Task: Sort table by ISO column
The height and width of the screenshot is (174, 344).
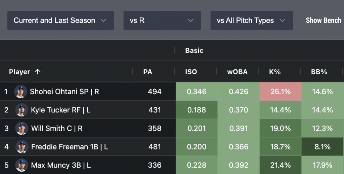Action: pyautogui.click(x=191, y=72)
